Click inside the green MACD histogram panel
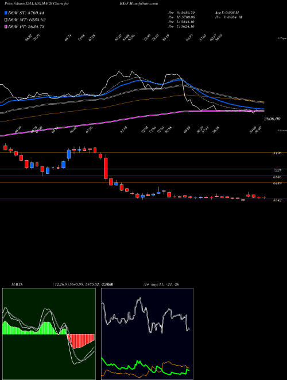This screenshot has height=380, width=287. (x=49, y=333)
